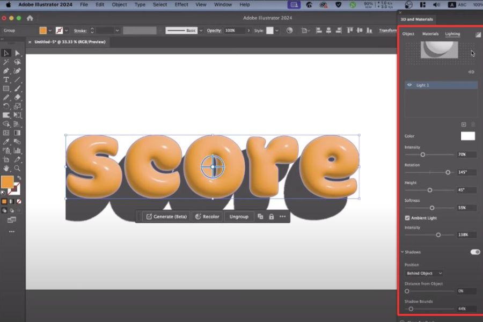Click the white light Color swatch
Image resolution: width=483 pixels, height=322 pixels.
coord(467,136)
